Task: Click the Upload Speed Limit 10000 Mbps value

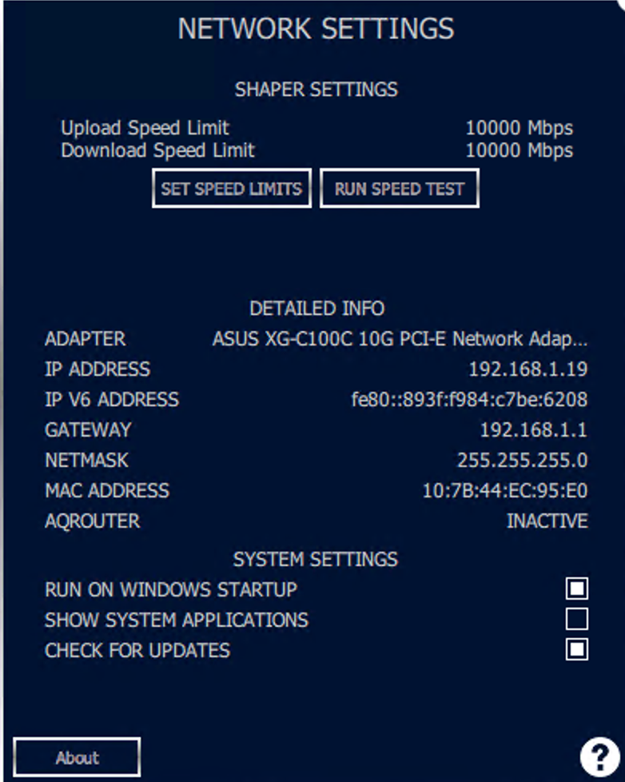Action: [x=519, y=128]
